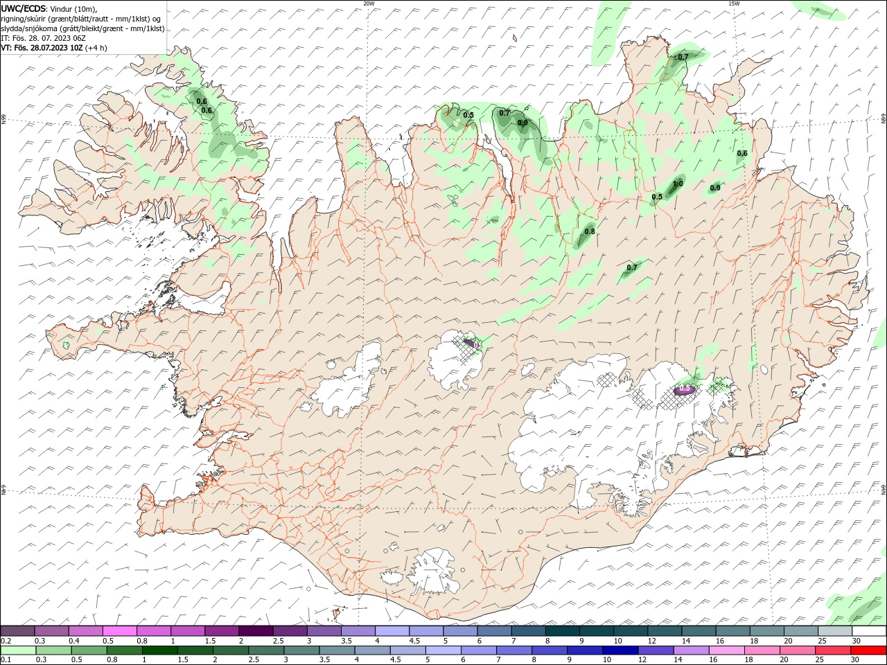Click the 25 label in the lower legend row

pyautogui.click(x=818, y=660)
